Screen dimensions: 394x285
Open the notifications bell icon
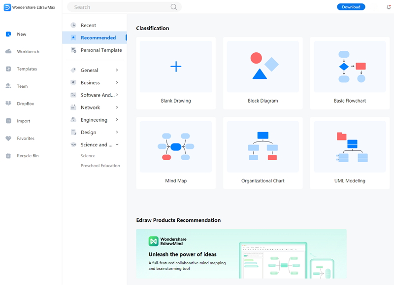pos(389,7)
